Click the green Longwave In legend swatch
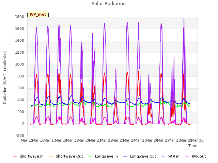The width and height of the screenshot is (218, 163). coord(90,157)
